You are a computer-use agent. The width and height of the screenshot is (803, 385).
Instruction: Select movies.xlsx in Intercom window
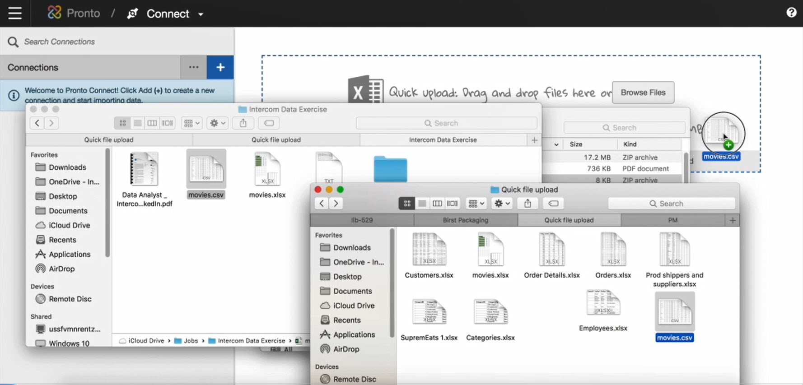267,175
